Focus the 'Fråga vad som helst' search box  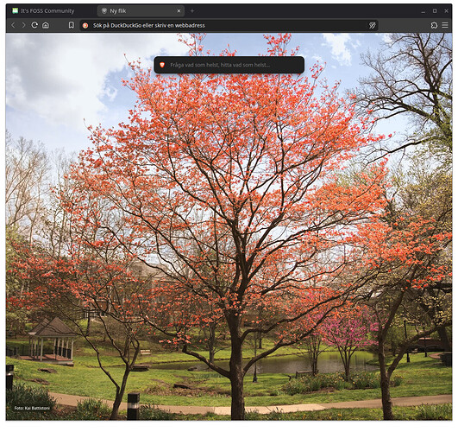[x=229, y=65]
